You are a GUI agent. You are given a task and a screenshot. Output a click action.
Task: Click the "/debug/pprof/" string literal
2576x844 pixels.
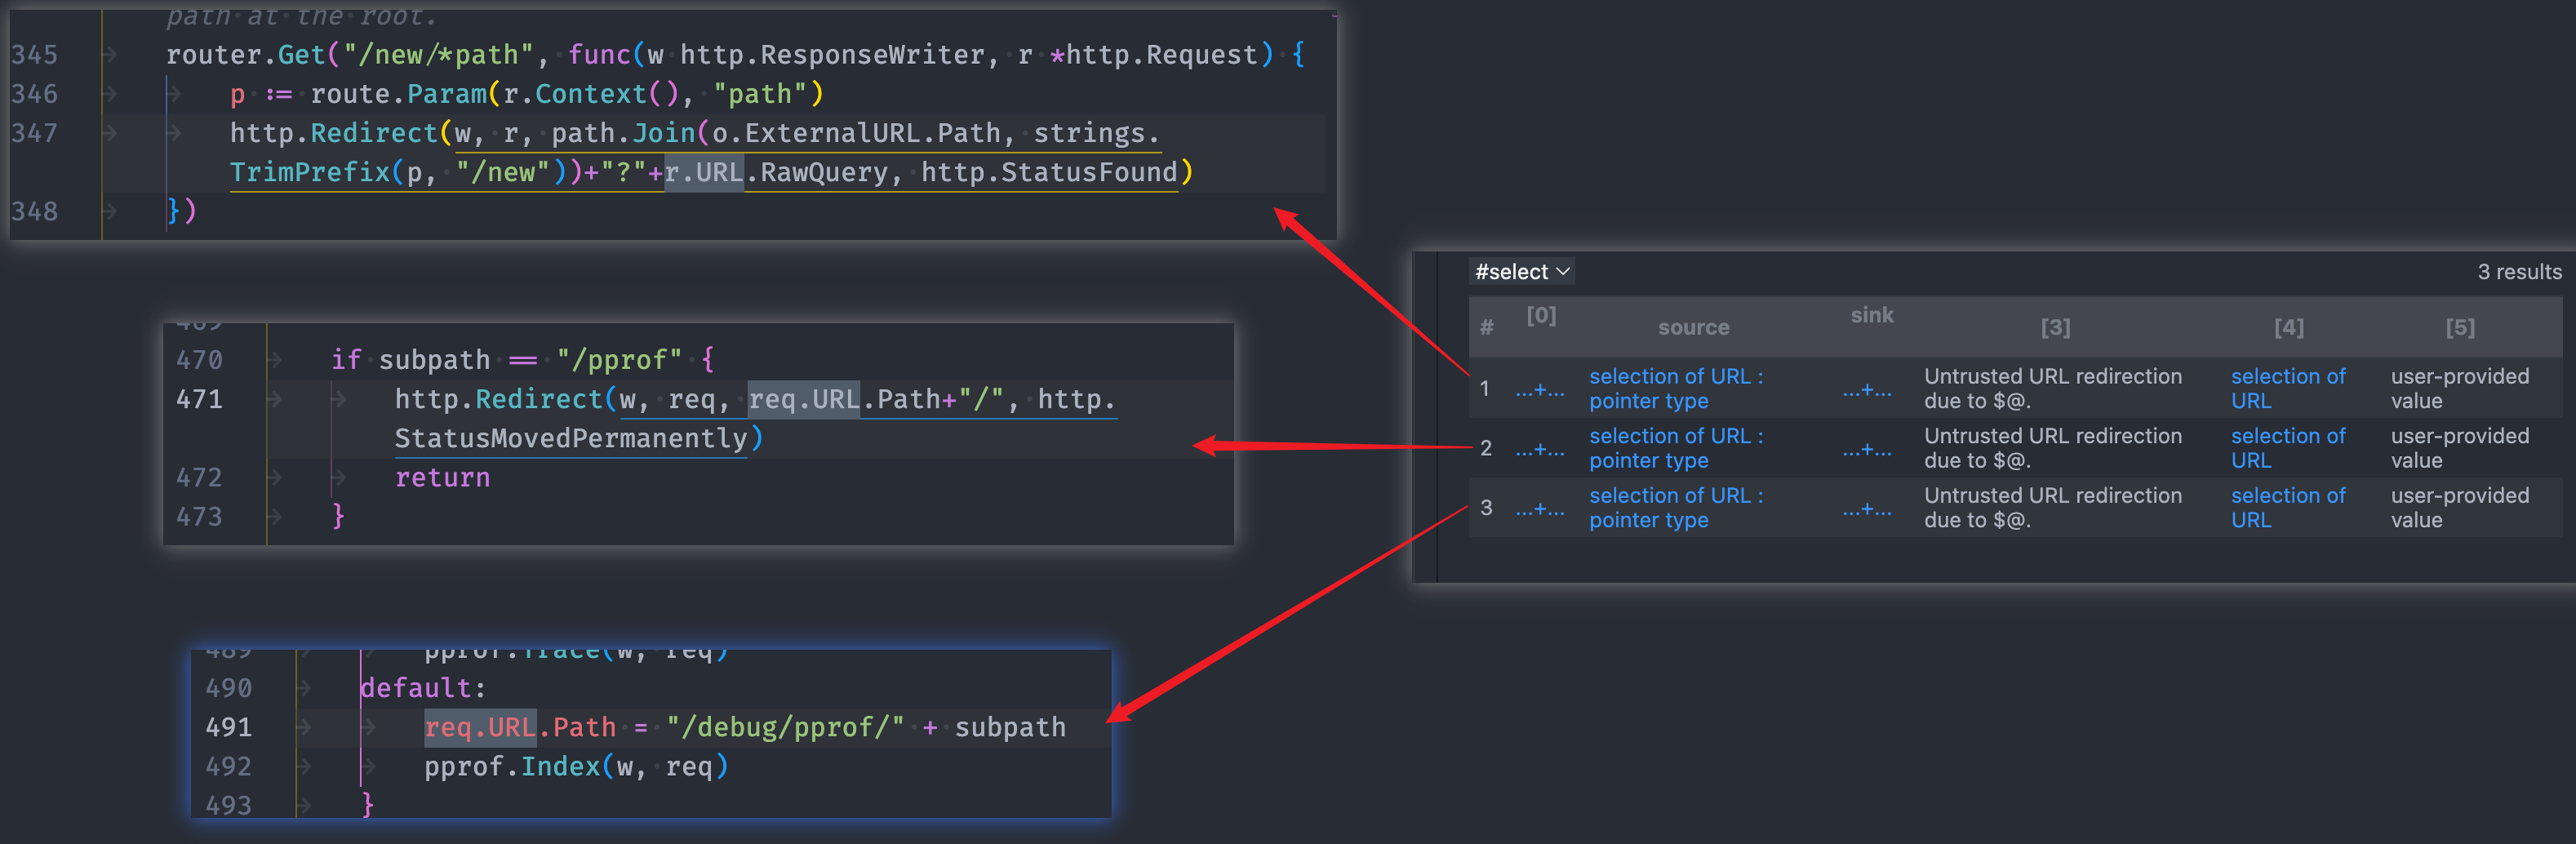coord(786,728)
